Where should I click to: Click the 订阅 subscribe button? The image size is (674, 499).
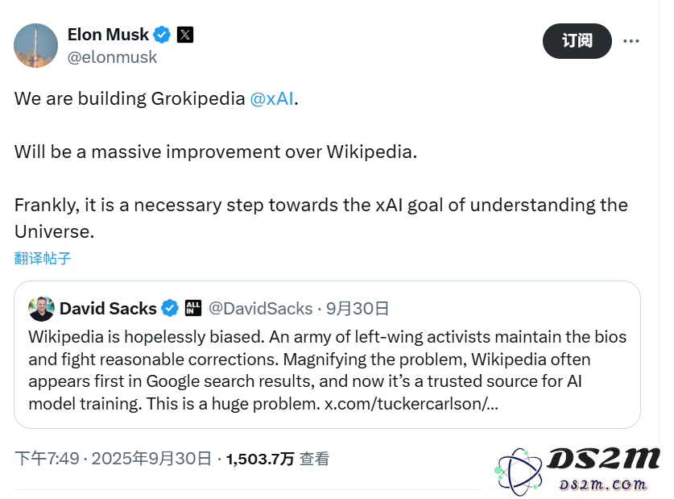click(577, 40)
